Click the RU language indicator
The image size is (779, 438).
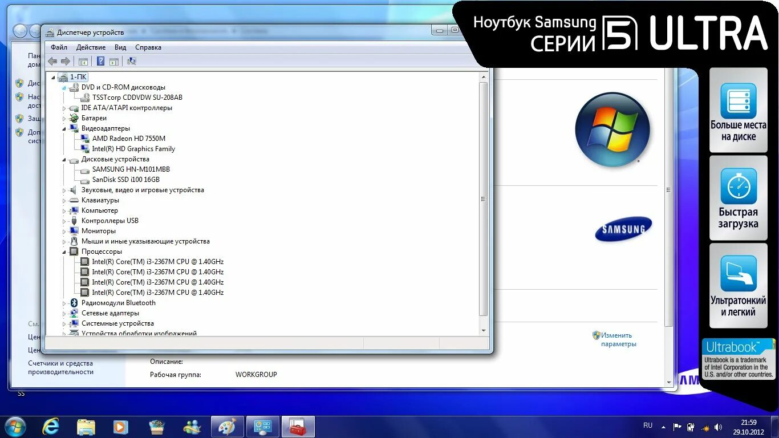[648, 425]
